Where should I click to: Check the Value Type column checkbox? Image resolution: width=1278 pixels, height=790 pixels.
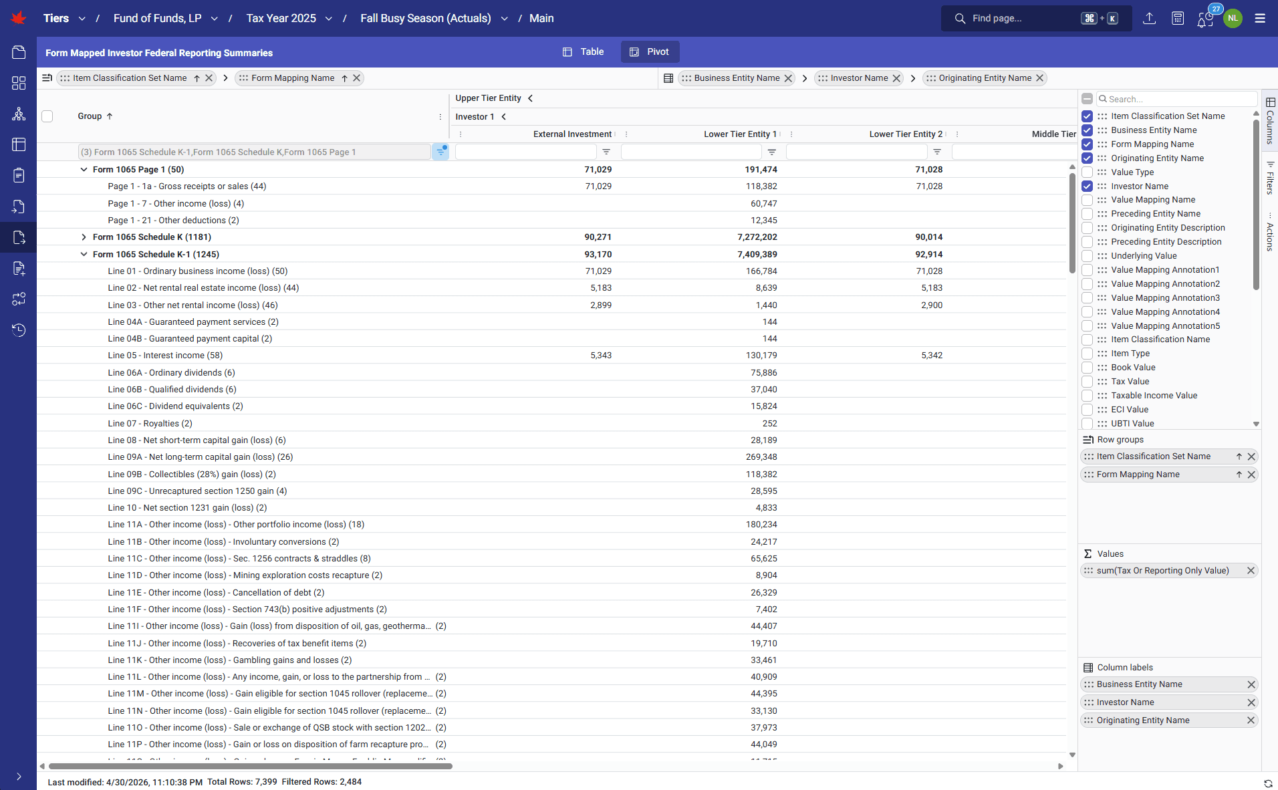click(x=1088, y=172)
